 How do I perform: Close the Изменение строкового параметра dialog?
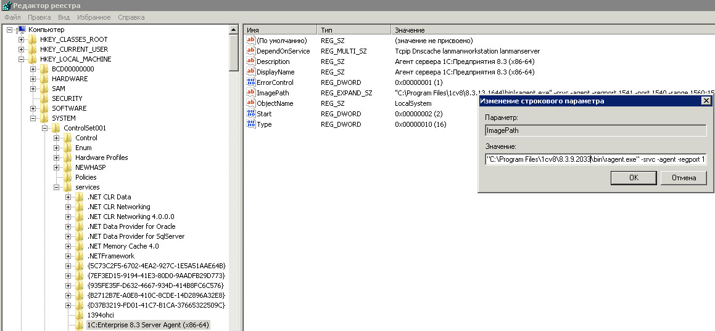pyautogui.click(x=705, y=101)
